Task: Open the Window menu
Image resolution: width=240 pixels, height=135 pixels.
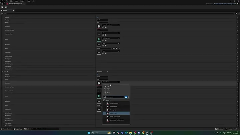Action: [22, 1]
